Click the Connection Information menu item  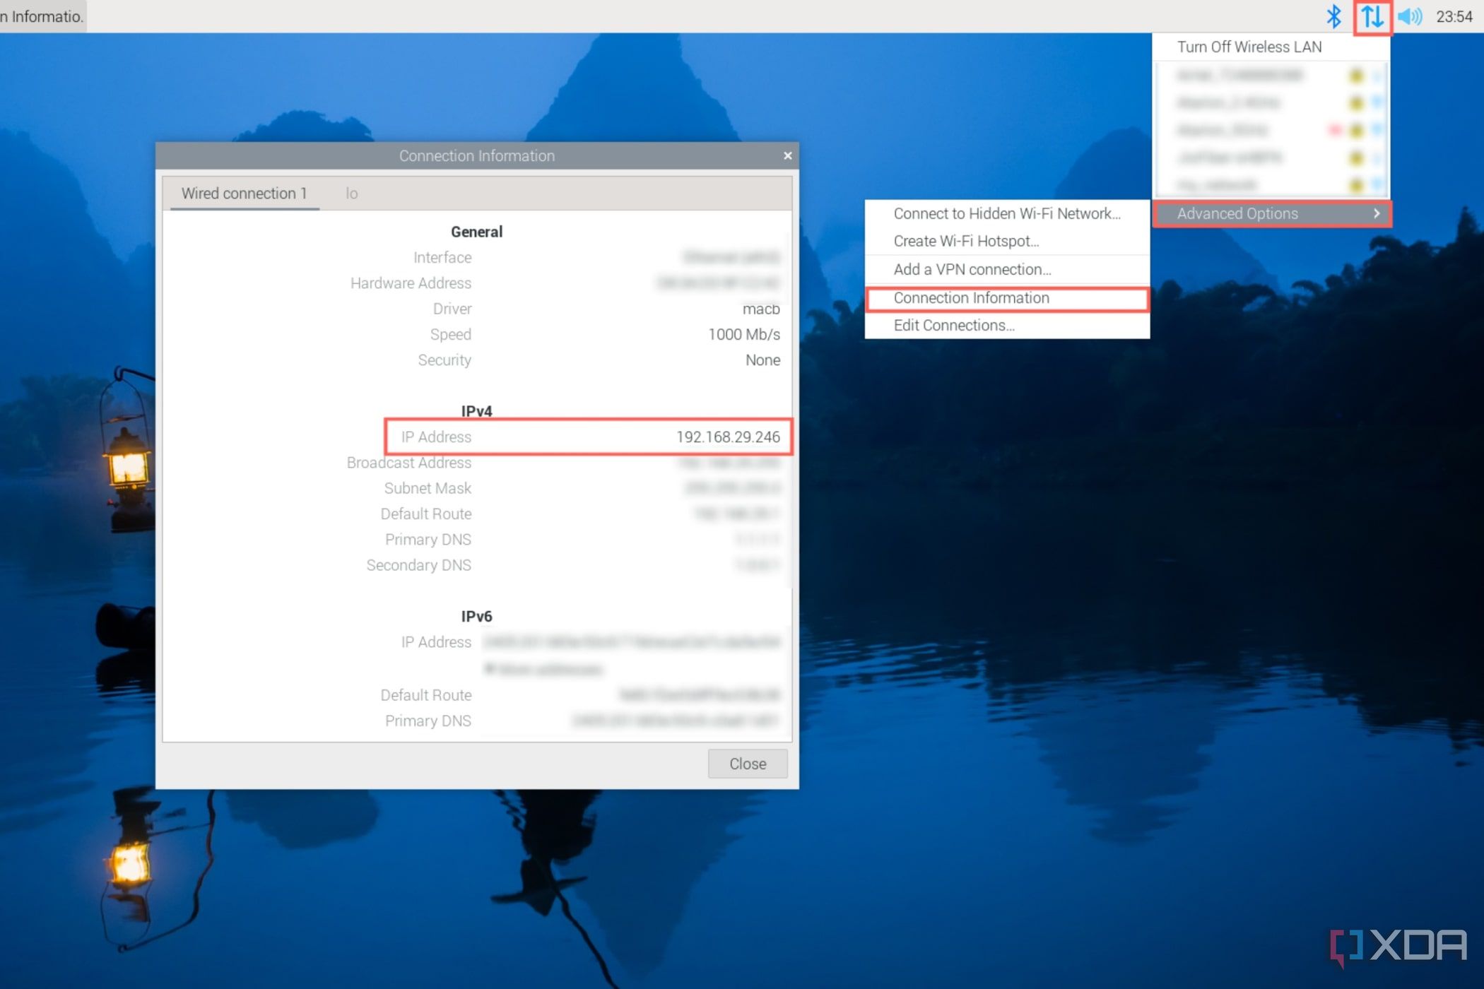pos(970,298)
